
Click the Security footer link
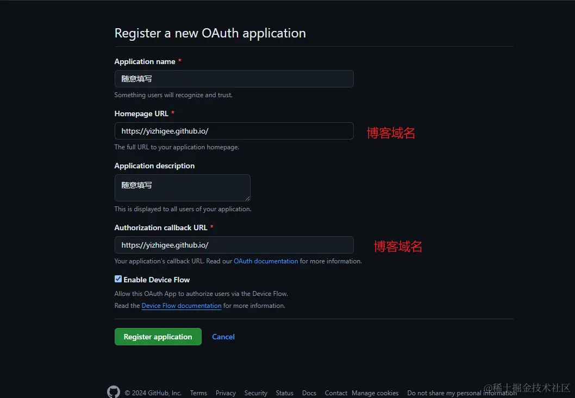tap(255, 393)
